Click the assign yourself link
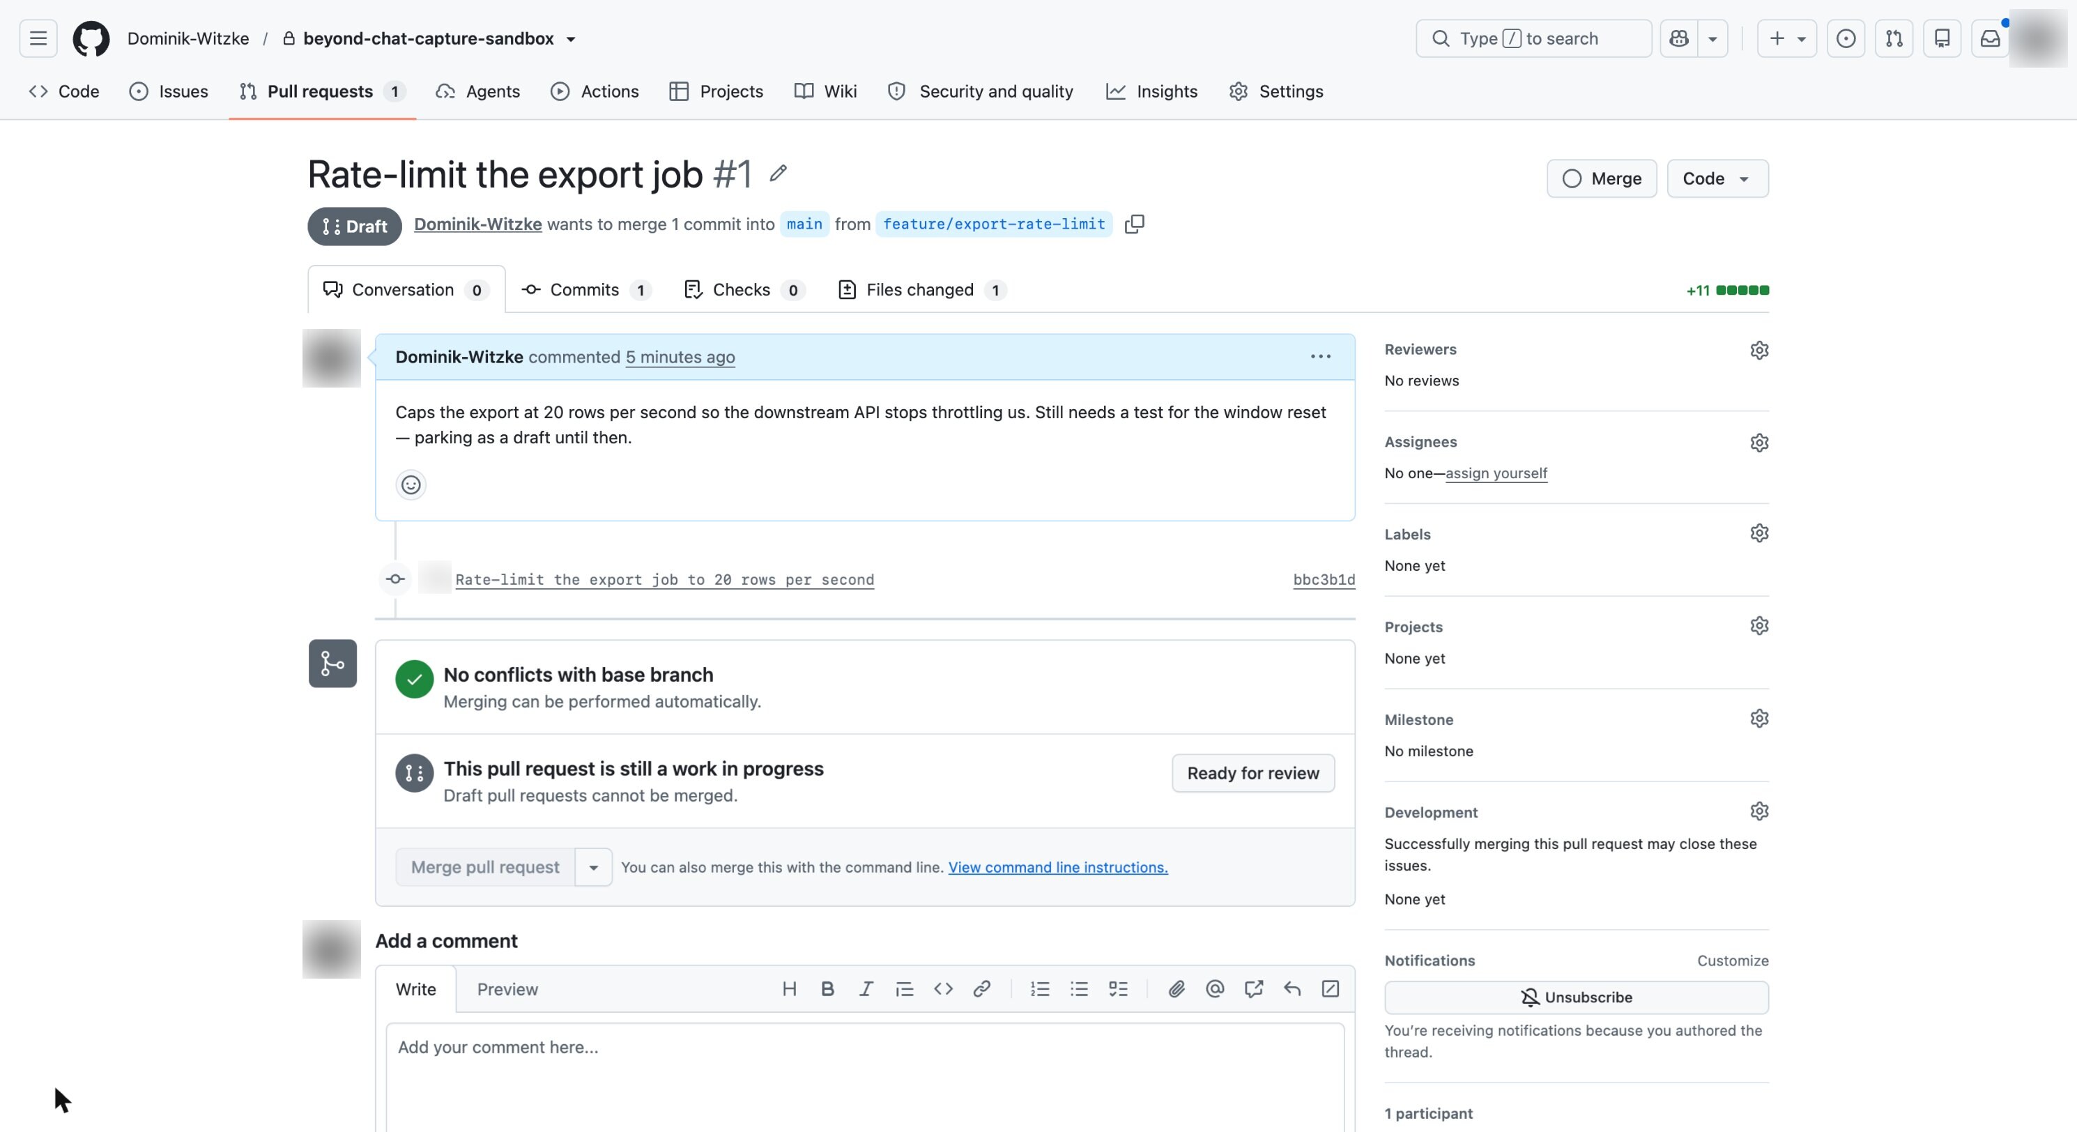This screenshot has height=1132, width=2077. click(x=1496, y=473)
